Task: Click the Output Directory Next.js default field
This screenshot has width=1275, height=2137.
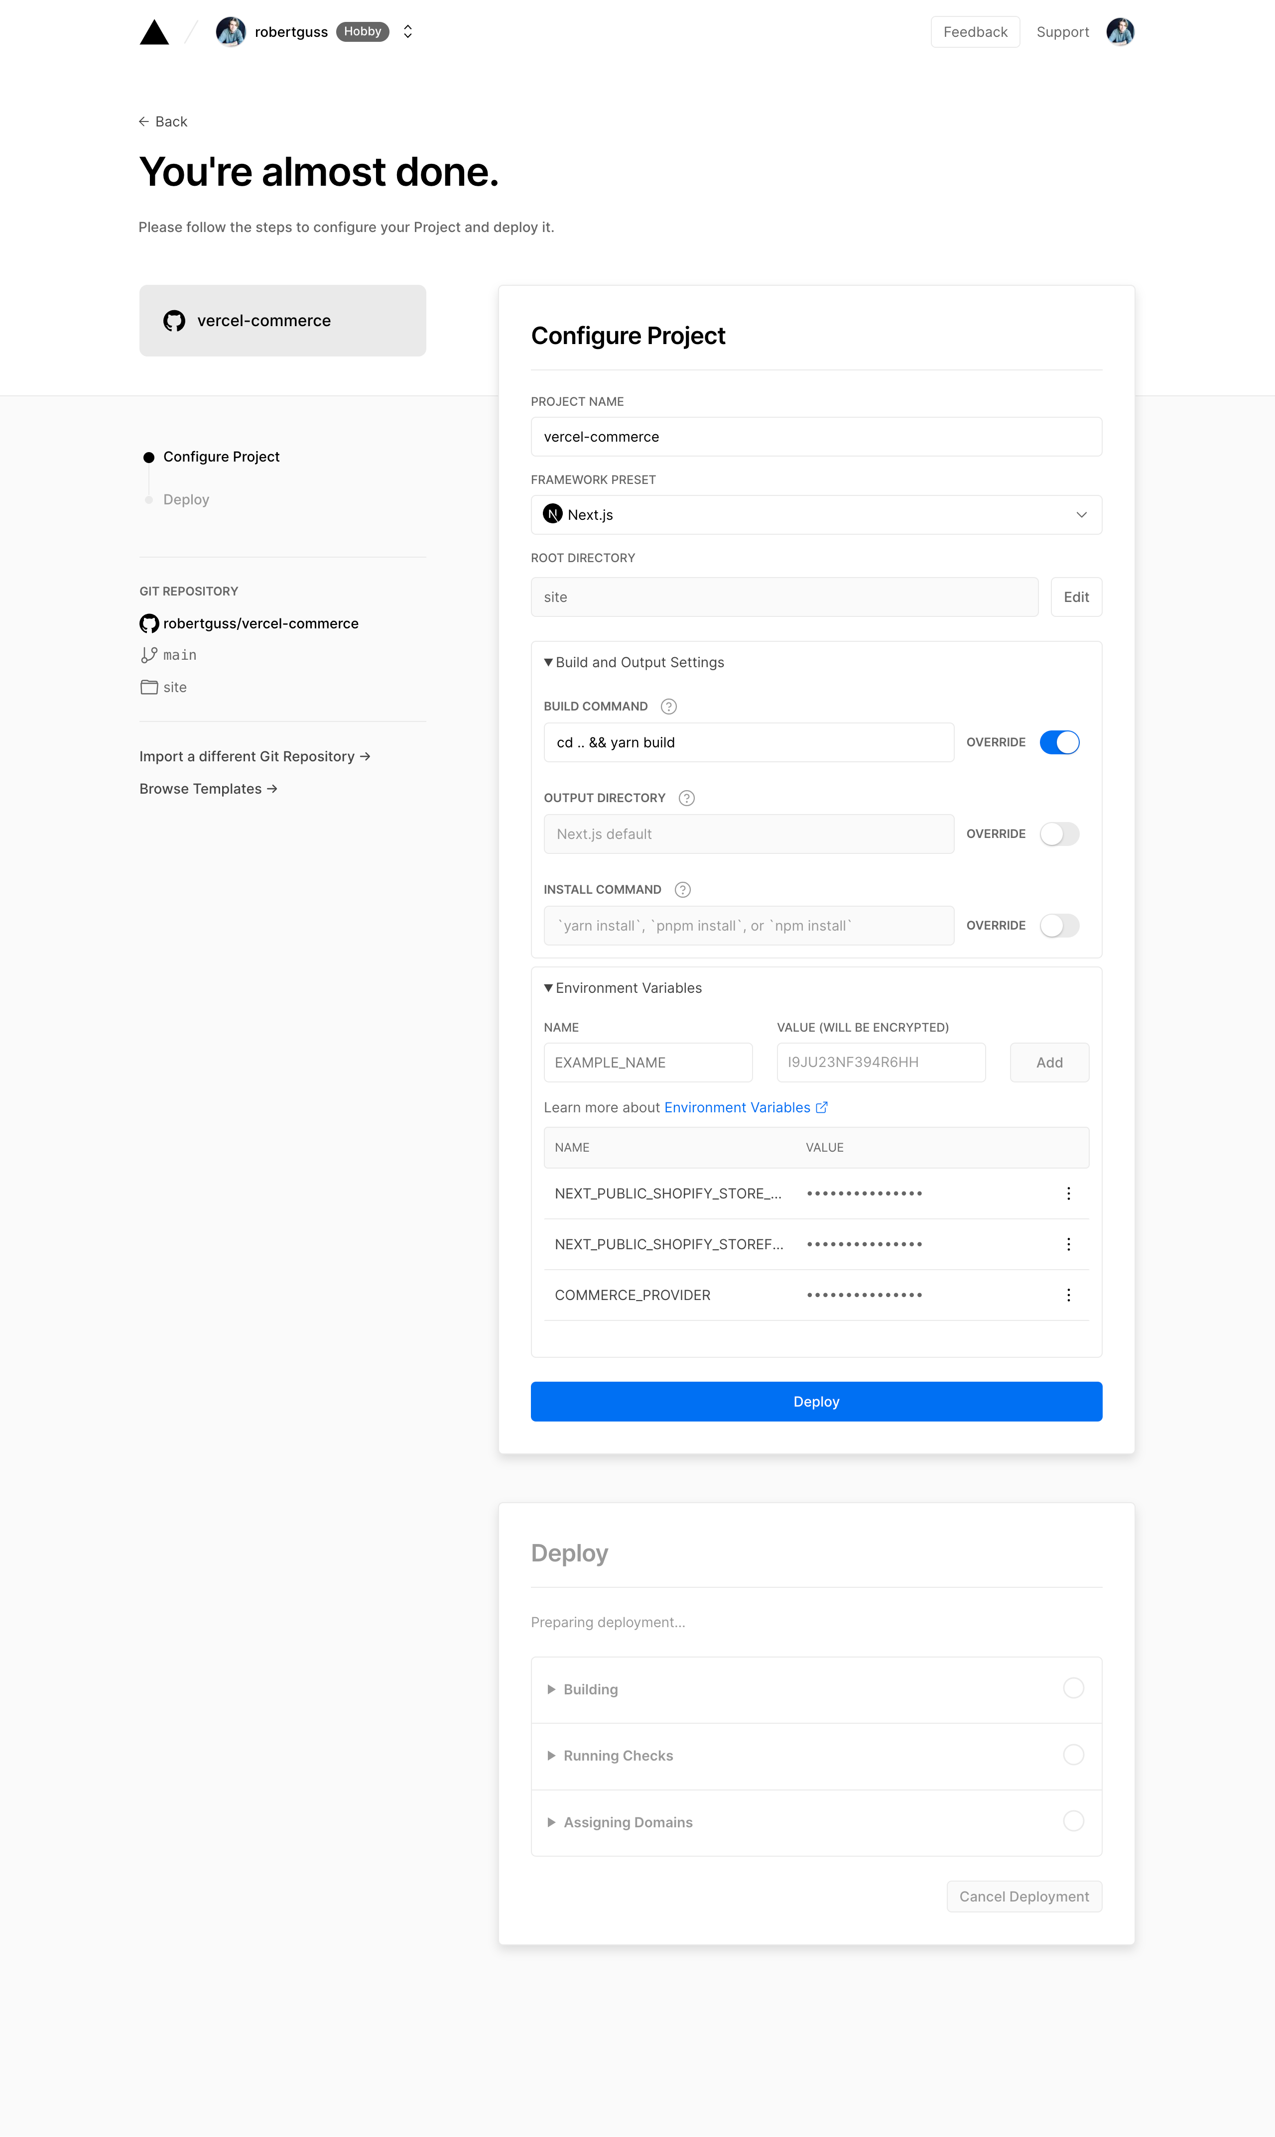Action: pos(749,834)
